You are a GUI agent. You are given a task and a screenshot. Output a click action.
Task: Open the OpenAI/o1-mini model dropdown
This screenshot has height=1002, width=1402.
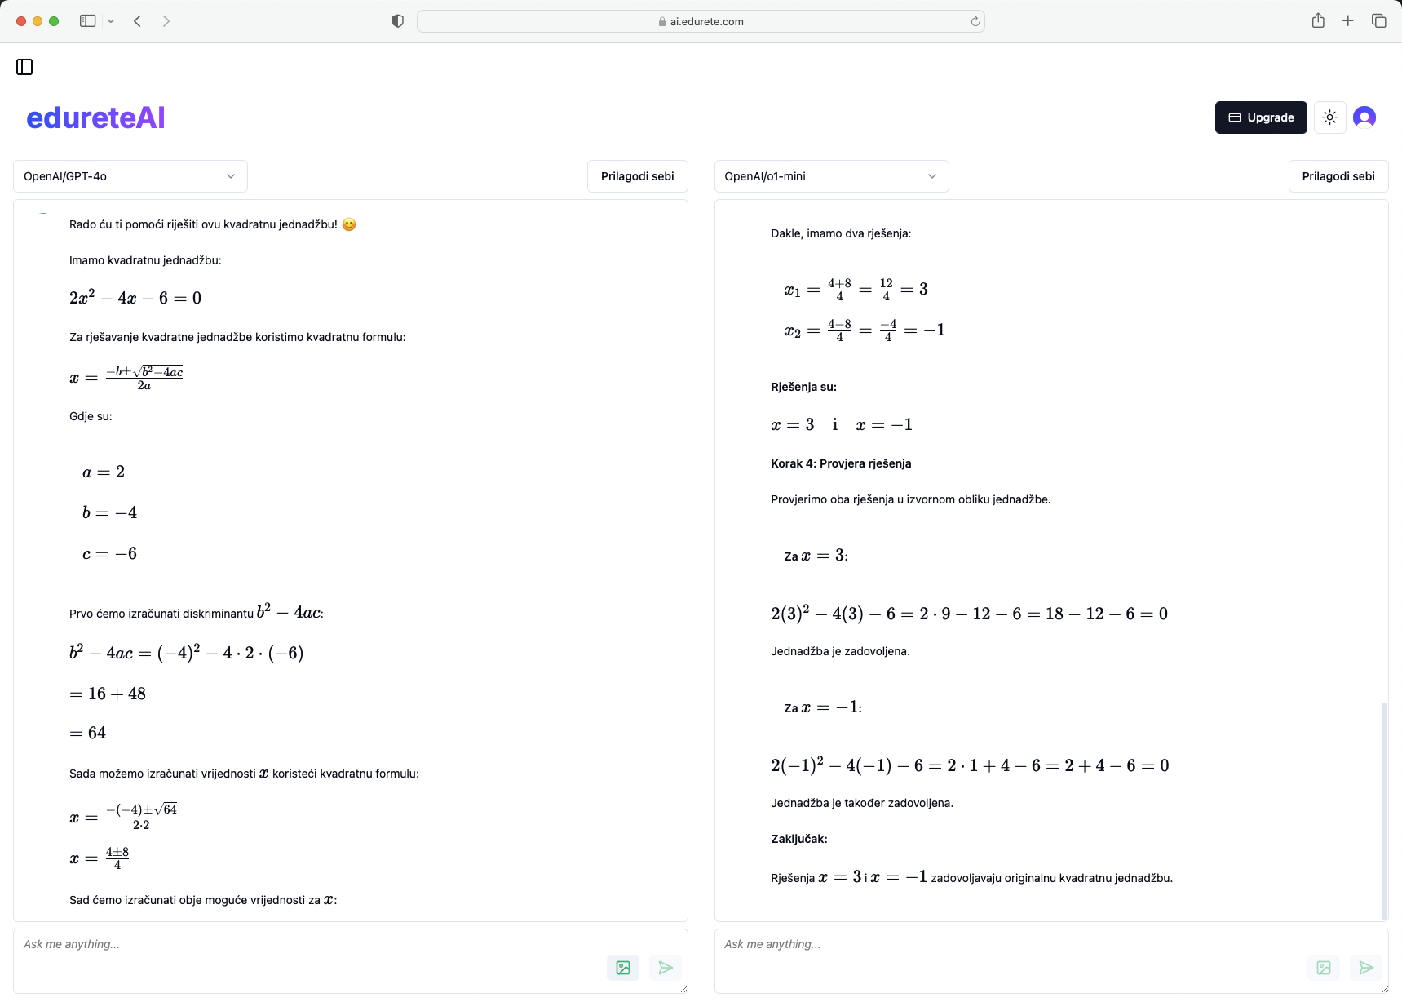[831, 176]
